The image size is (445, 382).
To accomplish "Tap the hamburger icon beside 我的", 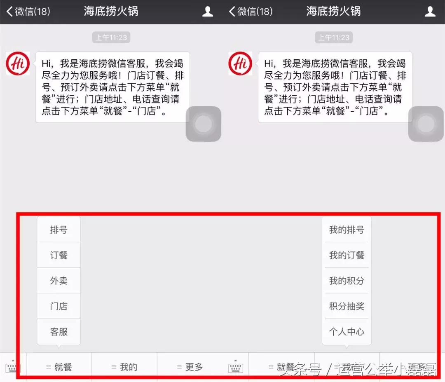I will coord(114,366).
